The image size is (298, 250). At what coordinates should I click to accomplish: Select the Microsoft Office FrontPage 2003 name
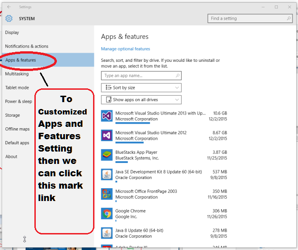pos(146,191)
